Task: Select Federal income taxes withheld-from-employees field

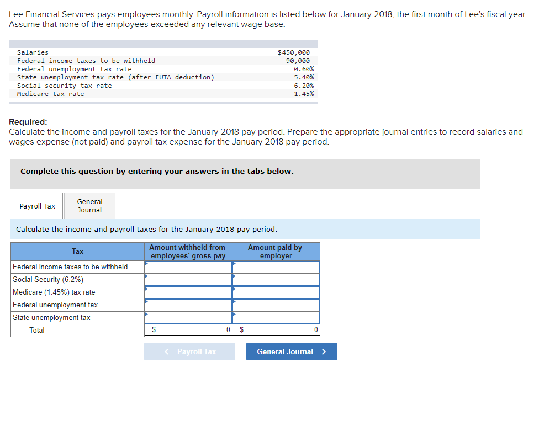Action: (188, 267)
